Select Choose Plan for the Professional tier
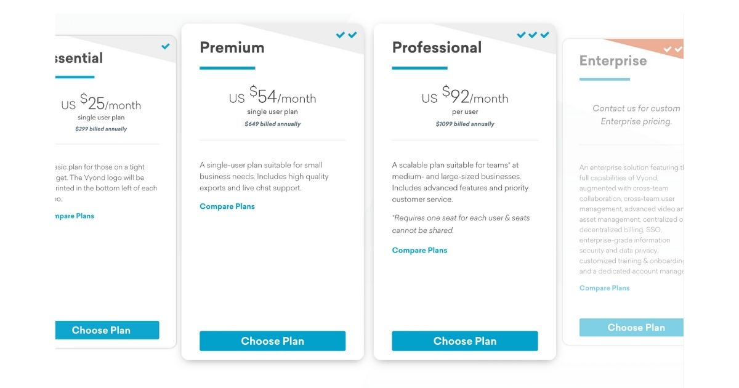 pyautogui.click(x=464, y=341)
